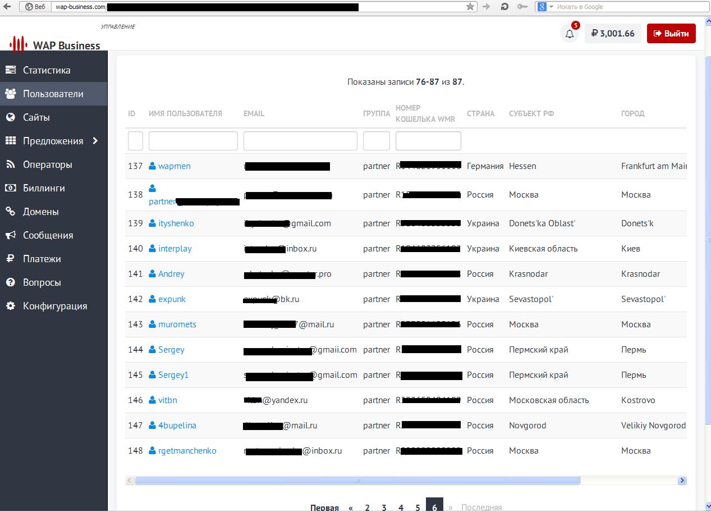Click the Платежи ruble icon
711x512 pixels.
[x=10, y=259]
